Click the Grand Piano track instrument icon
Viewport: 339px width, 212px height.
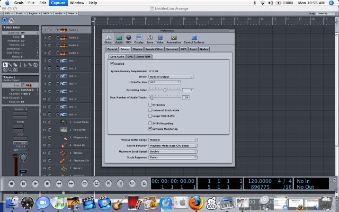(x=64, y=122)
